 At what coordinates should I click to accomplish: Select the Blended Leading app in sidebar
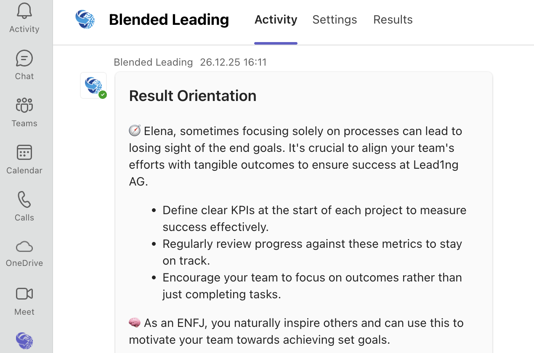click(24, 341)
